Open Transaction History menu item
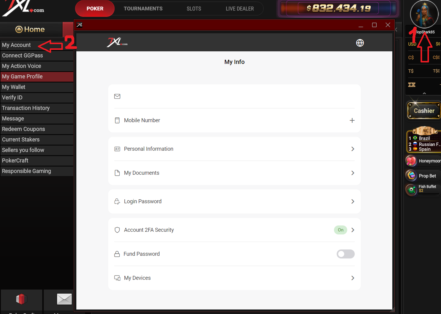 point(37,108)
